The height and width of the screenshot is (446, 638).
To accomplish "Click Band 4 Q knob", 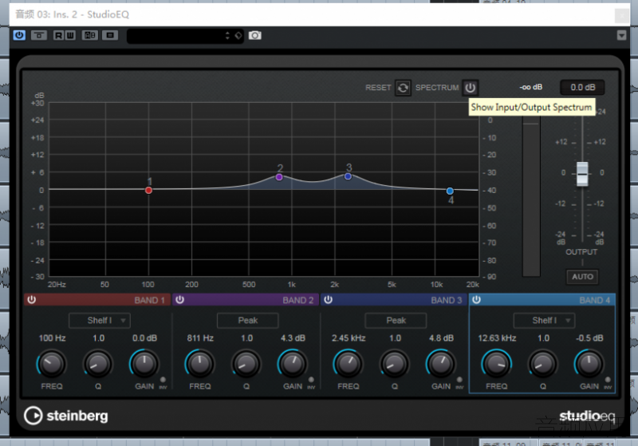I will click(x=543, y=363).
